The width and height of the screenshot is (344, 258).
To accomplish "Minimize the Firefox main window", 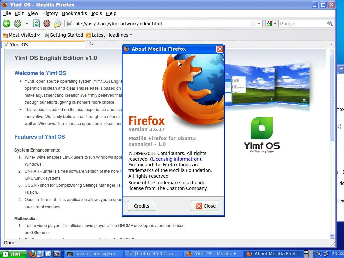I will (x=315, y=5).
